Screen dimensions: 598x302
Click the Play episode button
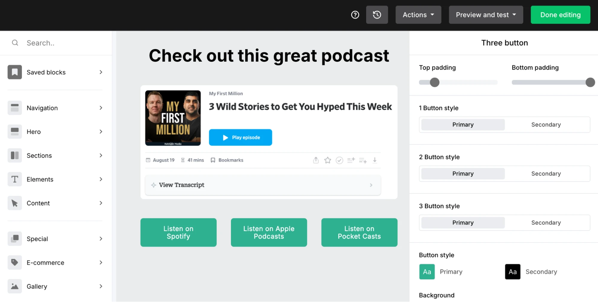coord(240,137)
